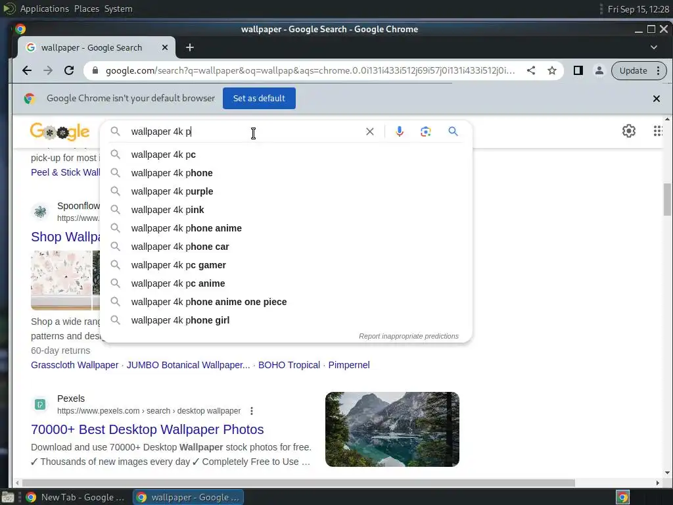The height and width of the screenshot is (505, 673).
Task: Open 70000+ Best Desktop Wallpaper Photos
Action: [147, 429]
